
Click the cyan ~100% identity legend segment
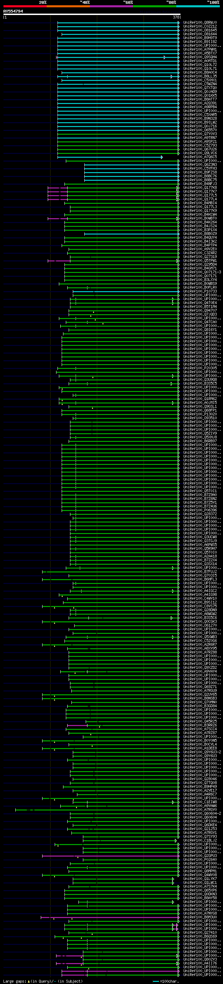point(198,6)
